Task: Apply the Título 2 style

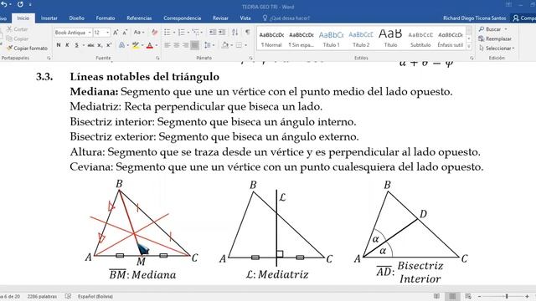Action: (361, 39)
